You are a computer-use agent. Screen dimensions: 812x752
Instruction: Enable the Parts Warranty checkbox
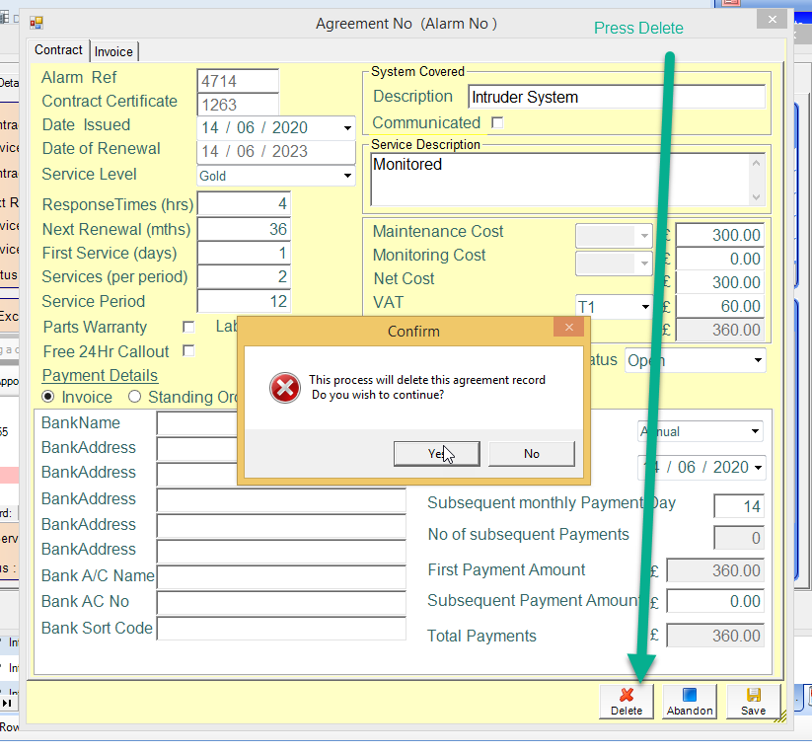[188, 327]
